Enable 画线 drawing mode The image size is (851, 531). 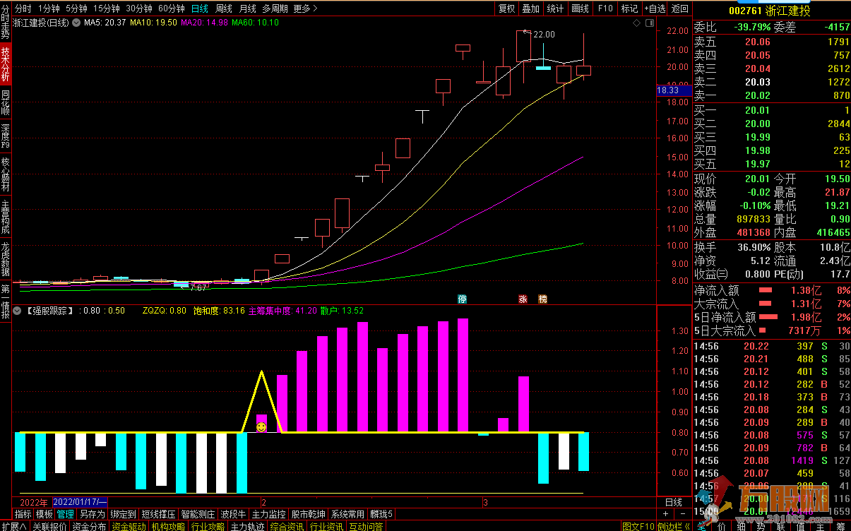coord(580,8)
